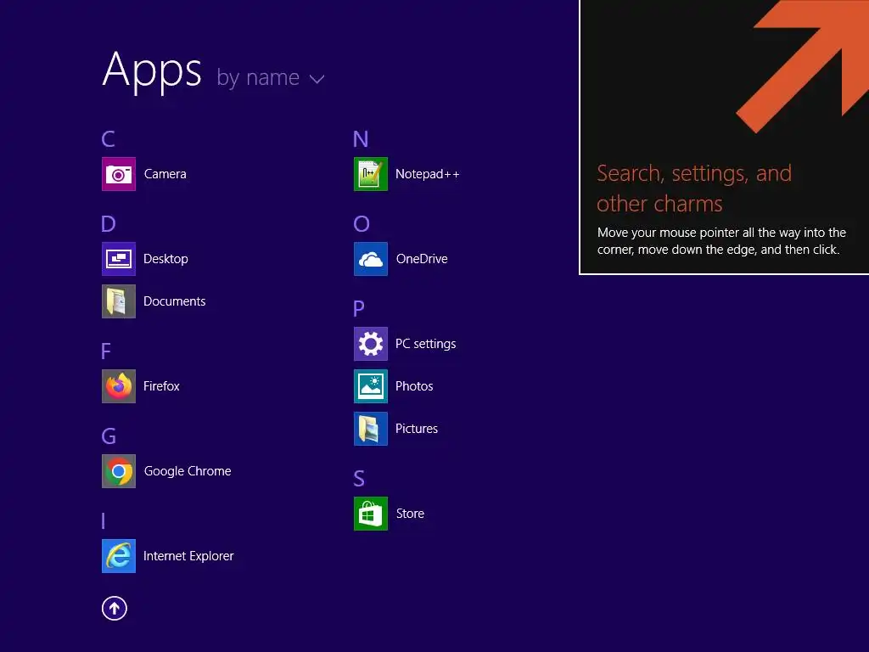Click the up arrow to return to Start
The height and width of the screenshot is (652, 869).
tap(115, 608)
